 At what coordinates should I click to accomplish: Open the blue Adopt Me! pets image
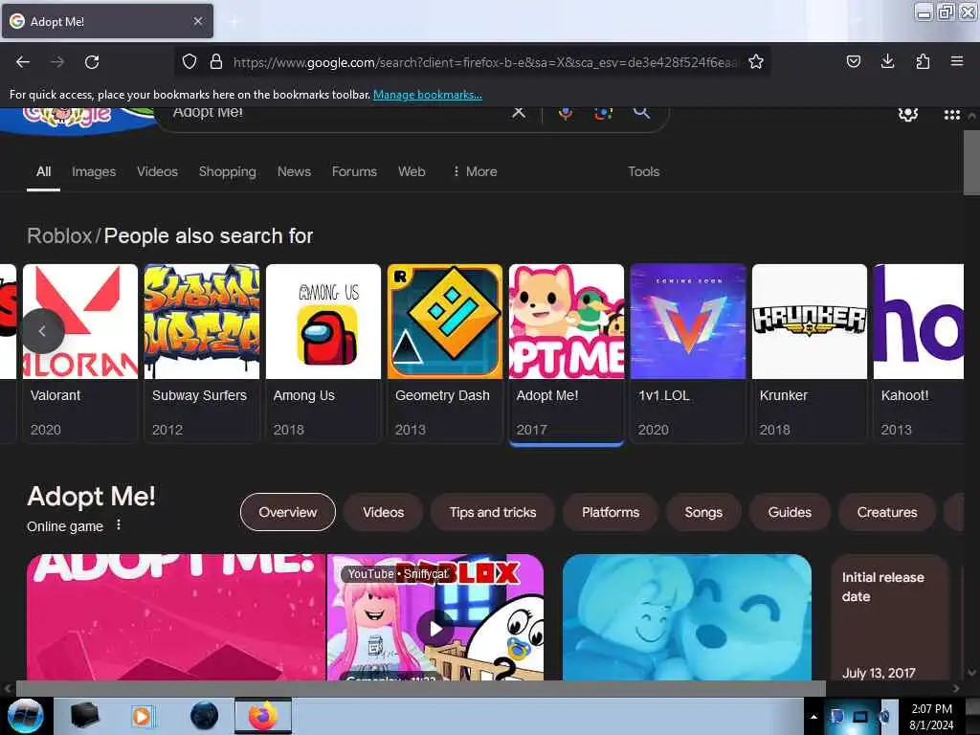(687, 617)
